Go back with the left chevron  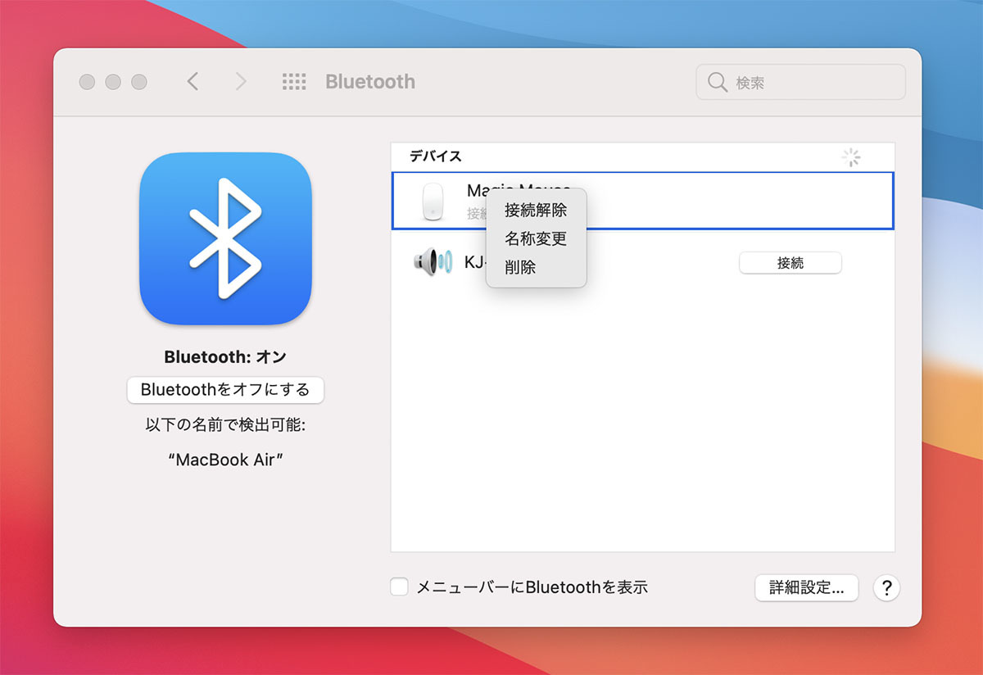point(193,82)
